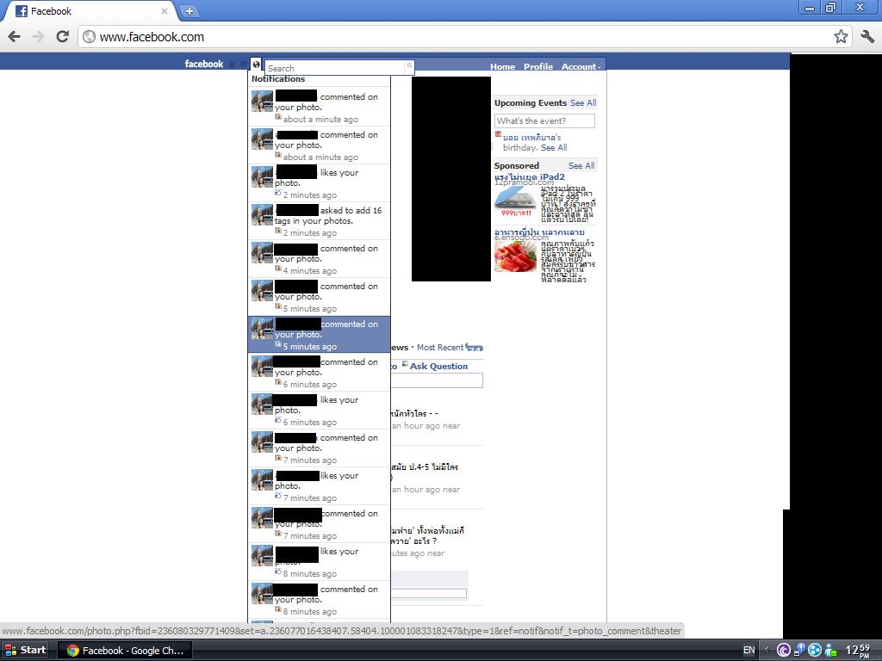
Task: Click the purple swirl tray icon
Action: tap(784, 651)
